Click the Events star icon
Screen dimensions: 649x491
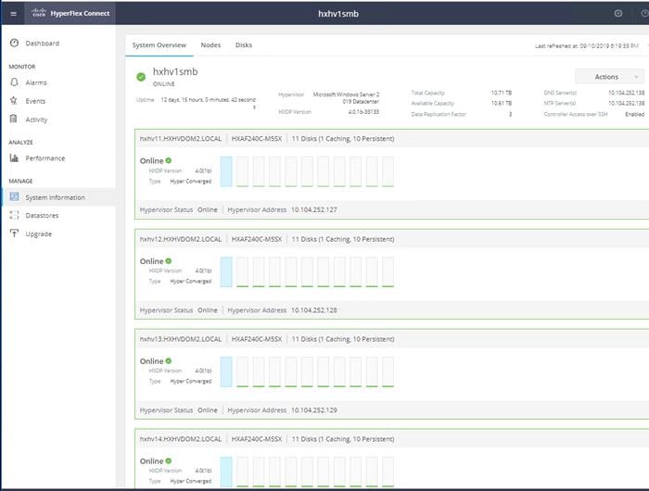(14, 101)
